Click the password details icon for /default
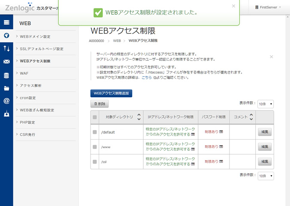The image size is (290, 206). click(221, 132)
